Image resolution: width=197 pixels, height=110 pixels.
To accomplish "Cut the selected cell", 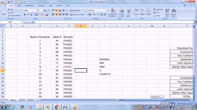I will click(x=10, y=9).
